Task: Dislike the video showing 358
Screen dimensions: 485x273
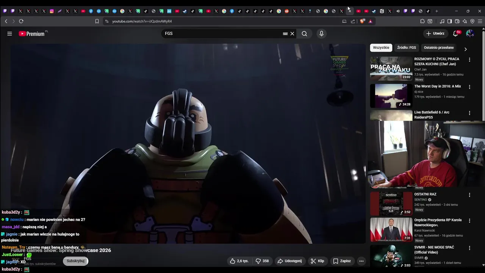Action: click(x=262, y=261)
